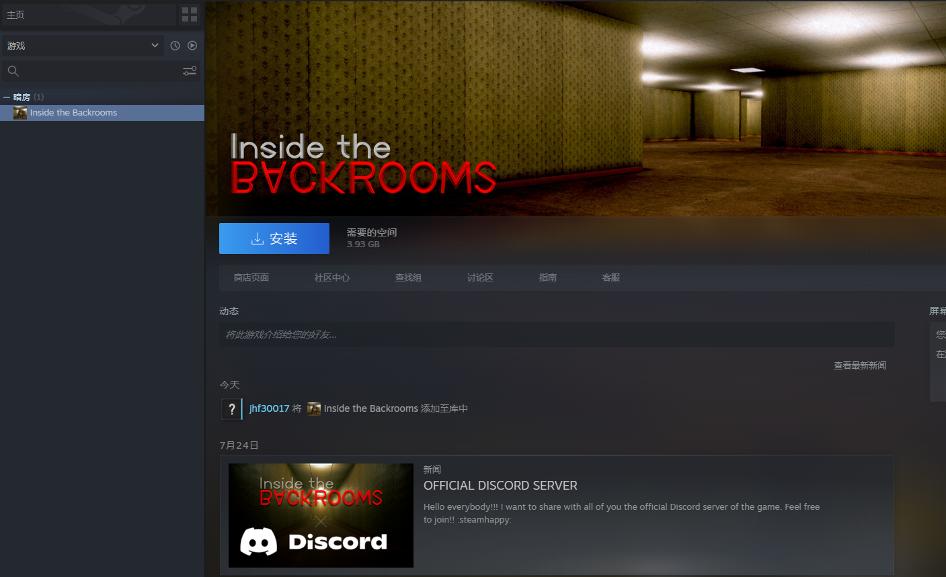Open the 指南 guides tab
The image size is (946, 577).
pyautogui.click(x=548, y=277)
